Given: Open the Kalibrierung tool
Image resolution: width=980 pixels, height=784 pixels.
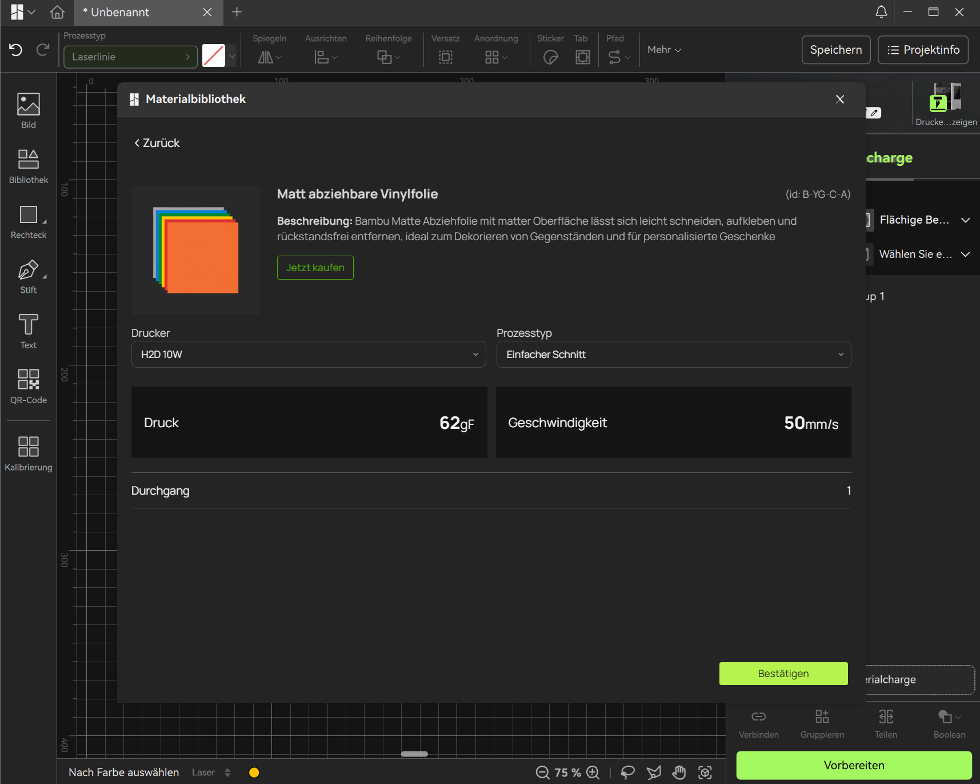Looking at the screenshot, I should (28, 453).
